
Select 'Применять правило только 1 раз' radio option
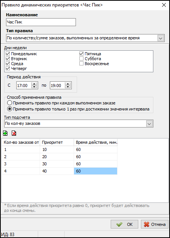9,109
